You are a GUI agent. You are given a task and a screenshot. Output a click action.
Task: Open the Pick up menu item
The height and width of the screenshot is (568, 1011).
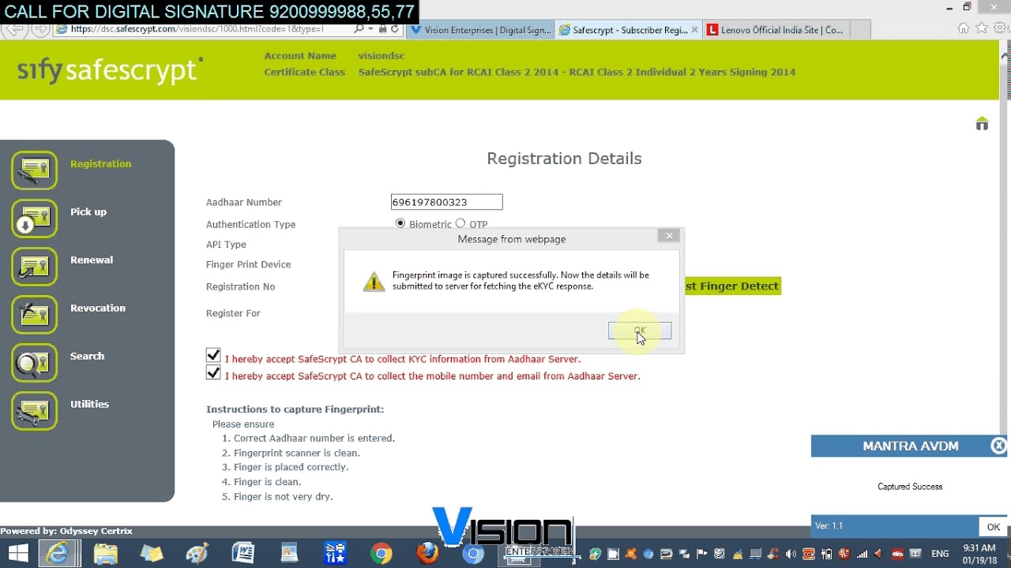tap(88, 212)
